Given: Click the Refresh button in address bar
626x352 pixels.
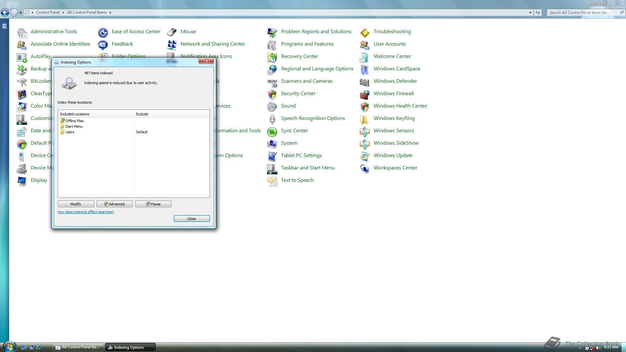Looking at the screenshot, I should point(538,13).
